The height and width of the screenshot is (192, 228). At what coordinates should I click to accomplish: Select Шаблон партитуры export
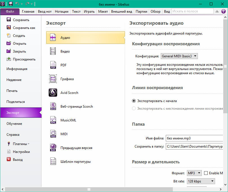coord(86,162)
